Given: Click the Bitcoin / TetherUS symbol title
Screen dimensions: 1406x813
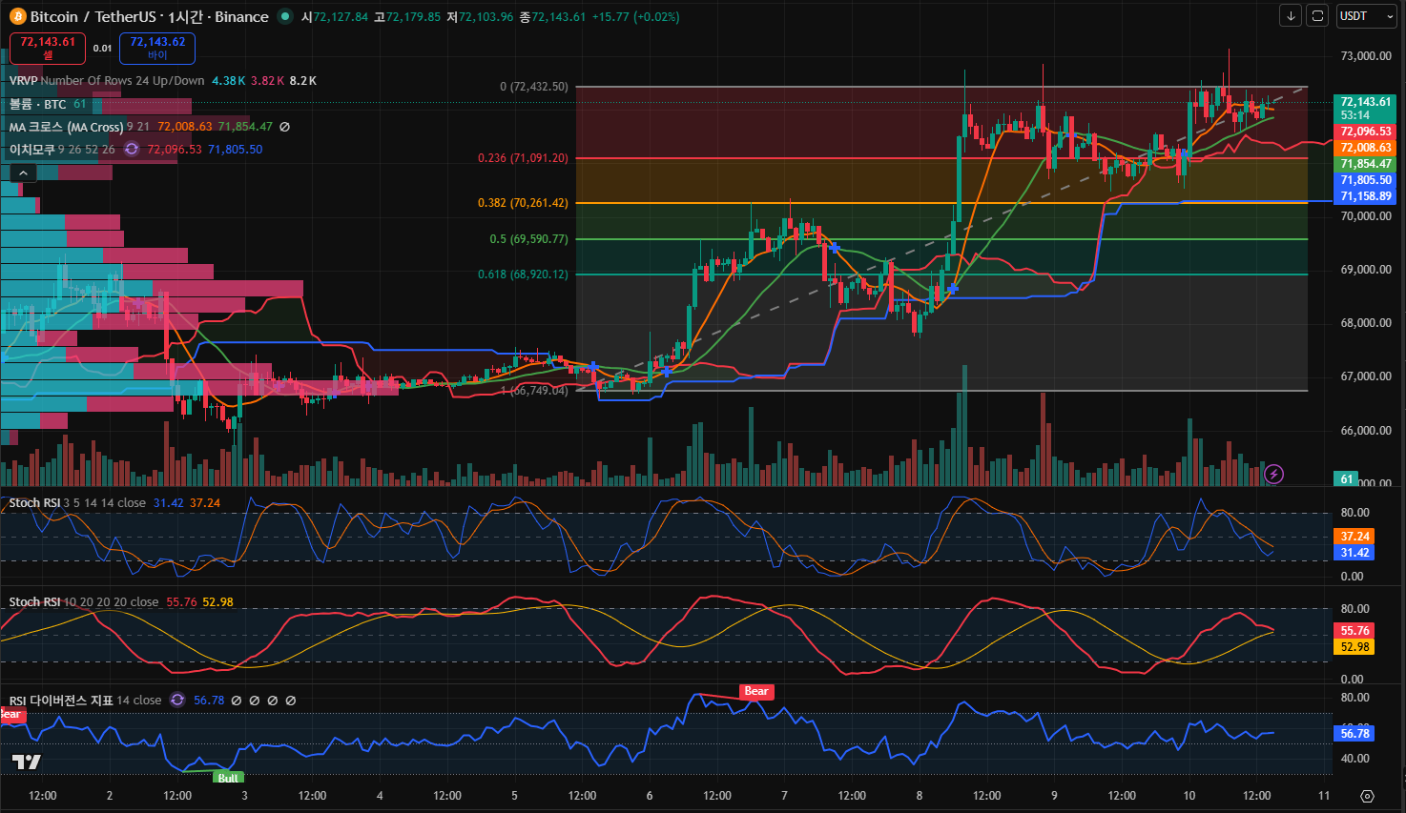Looking at the screenshot, I should pos(149,16).
